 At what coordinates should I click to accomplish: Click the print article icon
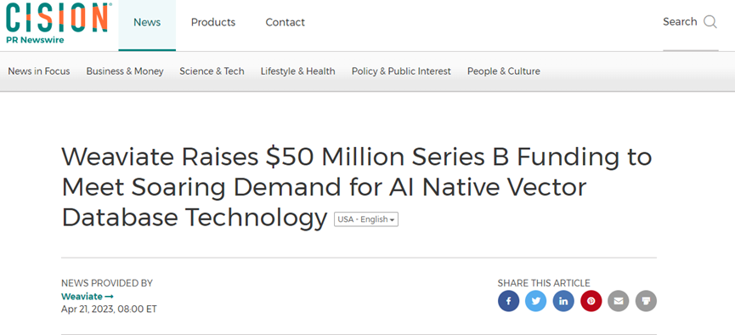[646, 301]
